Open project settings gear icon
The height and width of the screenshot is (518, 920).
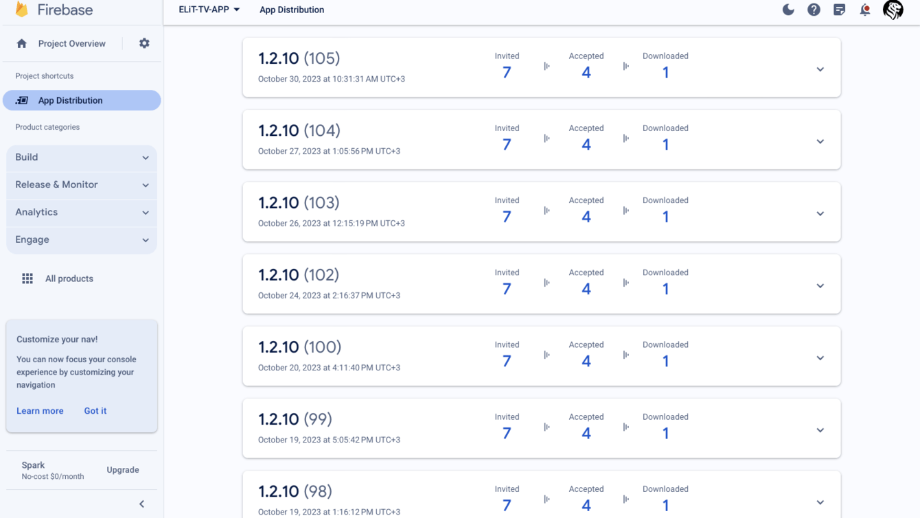pos(144,43)
